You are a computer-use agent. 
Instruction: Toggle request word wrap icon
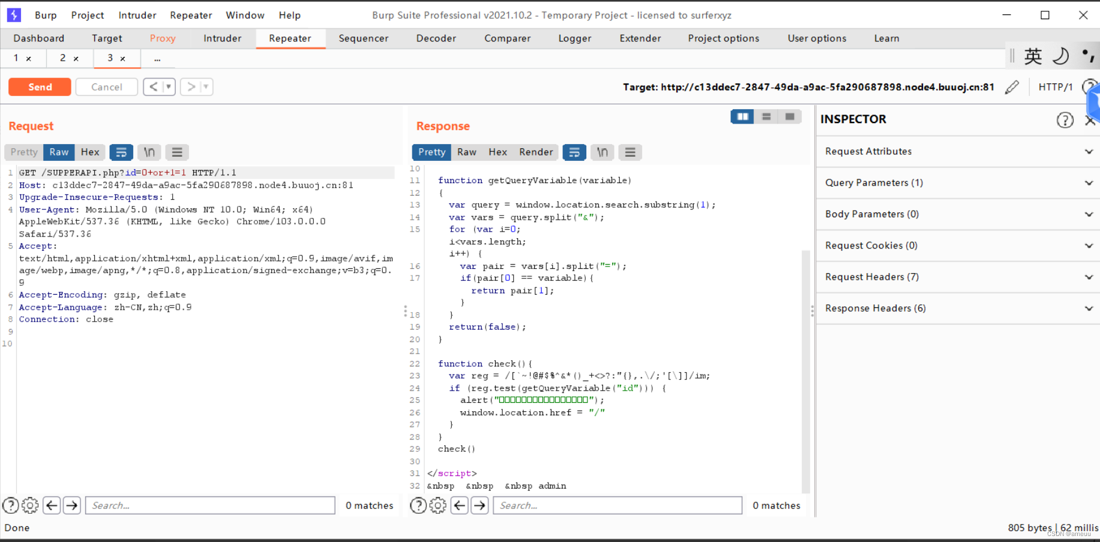(121, 152)
